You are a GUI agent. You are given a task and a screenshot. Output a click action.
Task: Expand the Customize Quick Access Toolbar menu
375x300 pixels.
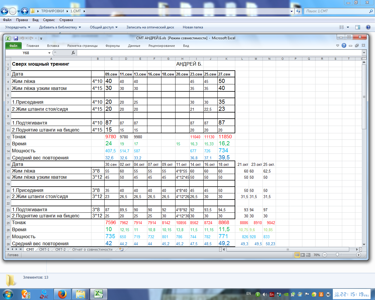click(41, 38)
